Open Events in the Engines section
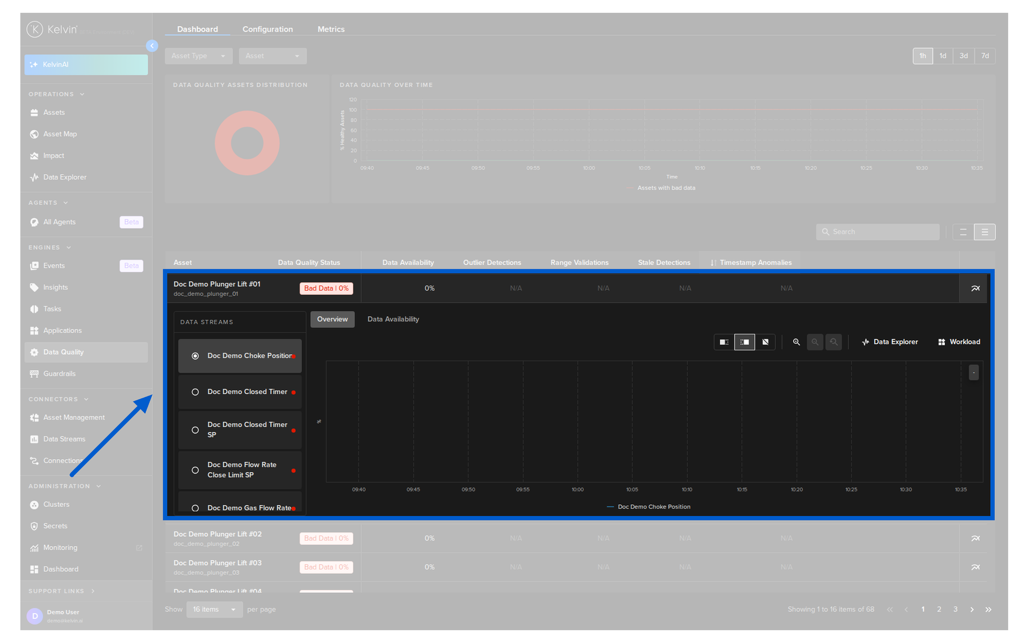Image resolution: width=1029 pixels, height=643 pixels. click(x=86, y=266)
